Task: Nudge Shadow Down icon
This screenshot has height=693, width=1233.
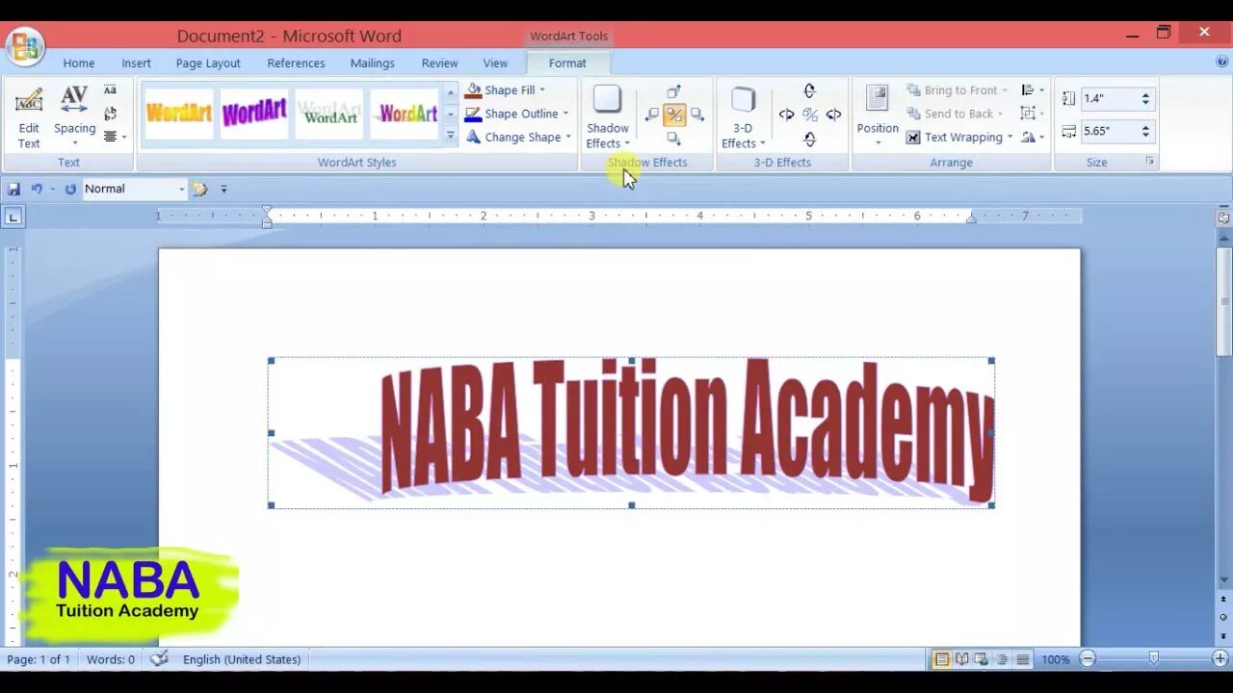Action: (x=673, y=138)
